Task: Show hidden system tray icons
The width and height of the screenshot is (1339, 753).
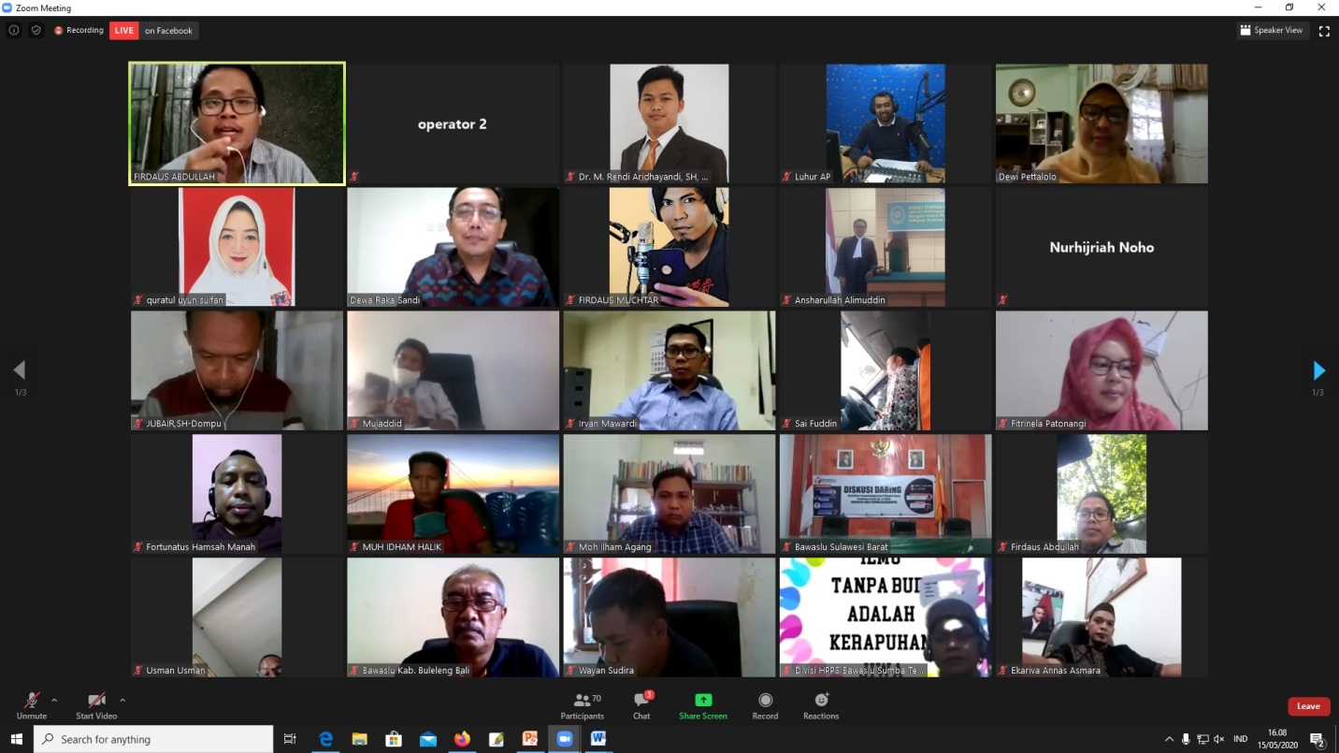Action: coord(1169,739)
